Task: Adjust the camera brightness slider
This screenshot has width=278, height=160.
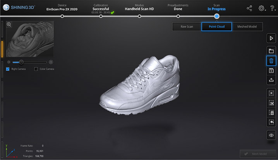Action: click(x=21, y=62)
